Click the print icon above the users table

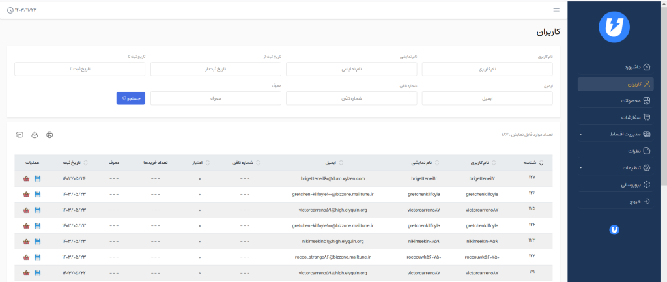[x=50, y=135]
